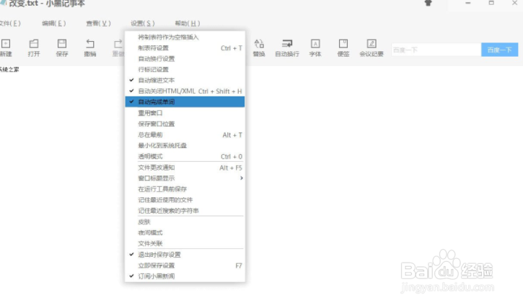Click the 字体 (Font) toolbar icon

pyautogui.click(x=315, y=47)
